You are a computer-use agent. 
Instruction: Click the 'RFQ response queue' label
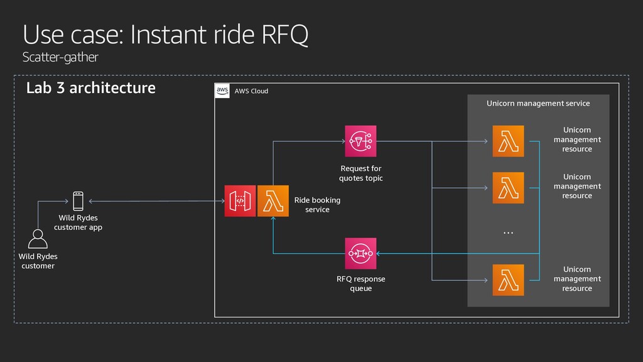pyautogui.click(x=361, y=283)
